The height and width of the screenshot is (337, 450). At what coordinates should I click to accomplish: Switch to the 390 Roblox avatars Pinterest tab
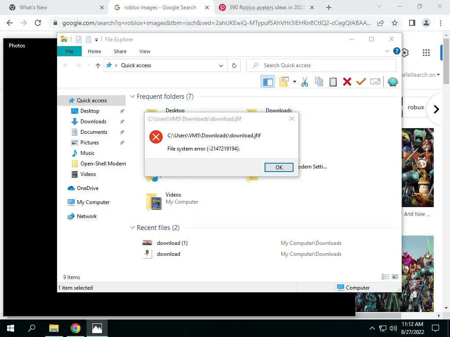tap(266, 7)
